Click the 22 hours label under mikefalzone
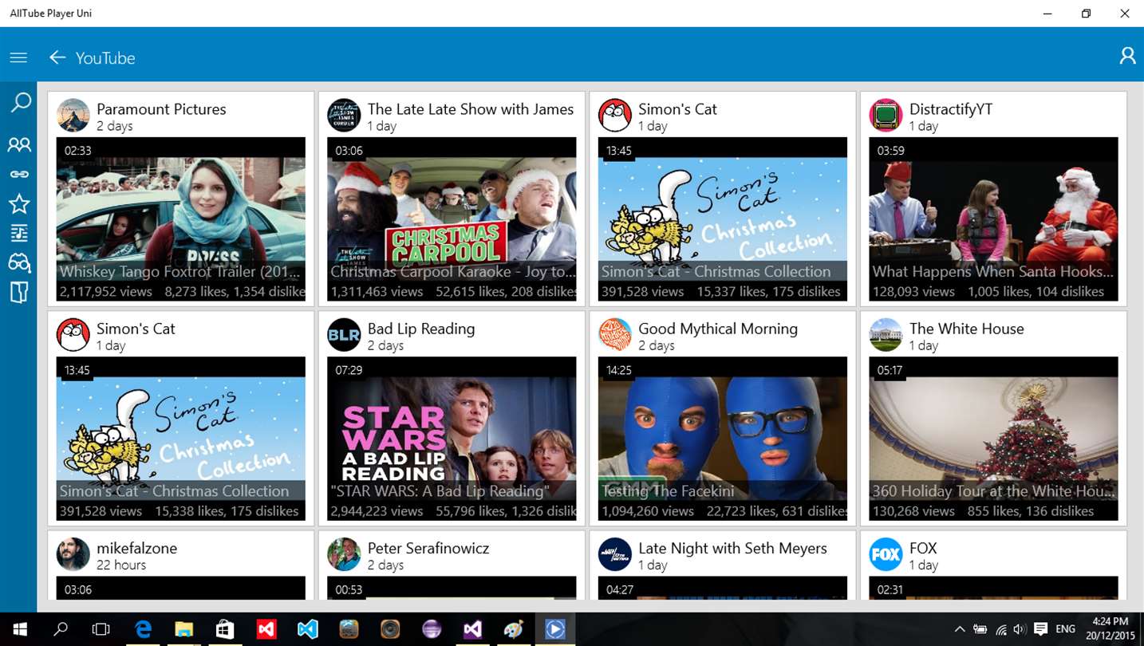The image size is (1144, 646). [121, 565]
